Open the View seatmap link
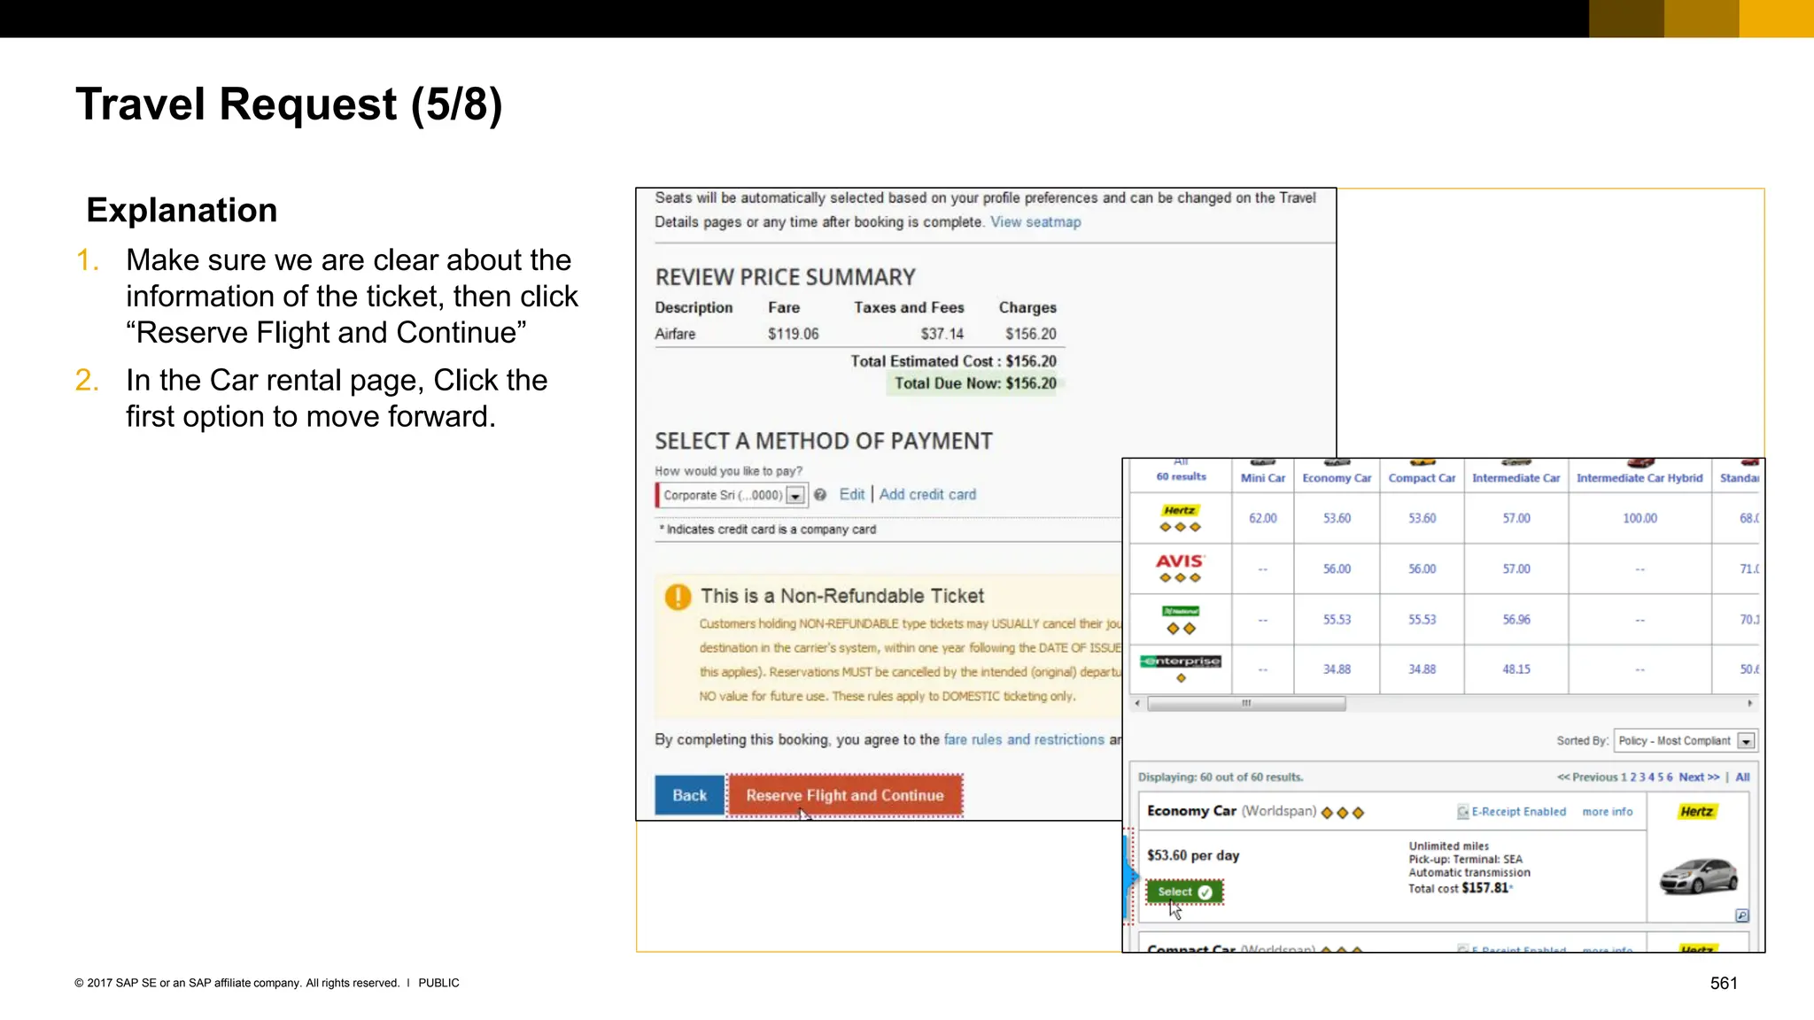Viewport: 1814px width, 1020px height. [1035, 222]
